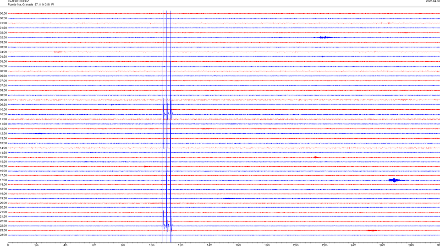Select the 03:30 trace label
This screenshot has height=247, width=440.
pos(3,47)
